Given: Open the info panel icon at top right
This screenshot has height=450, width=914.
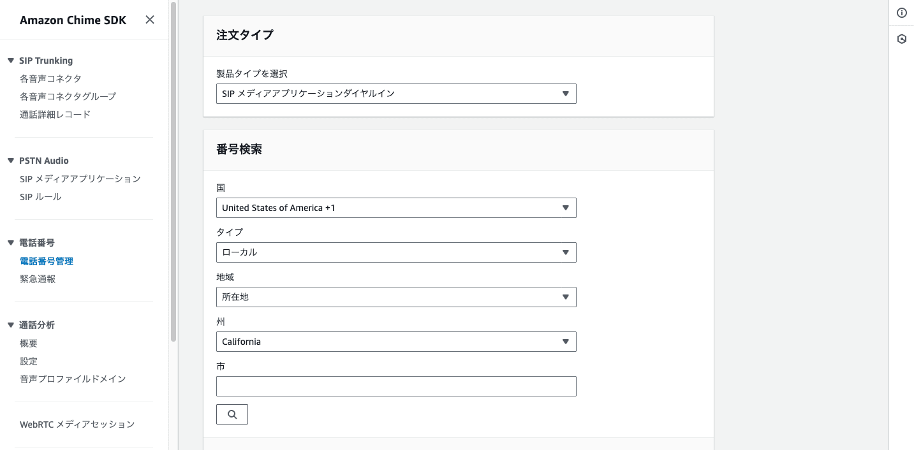Looking at the screenshot, I should coord(902,13).
